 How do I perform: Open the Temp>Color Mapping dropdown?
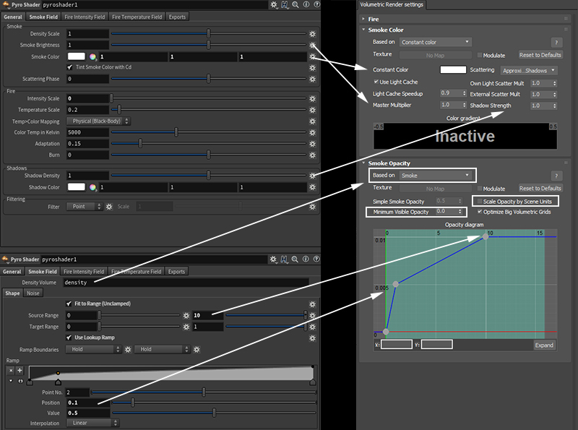point(98,121)
